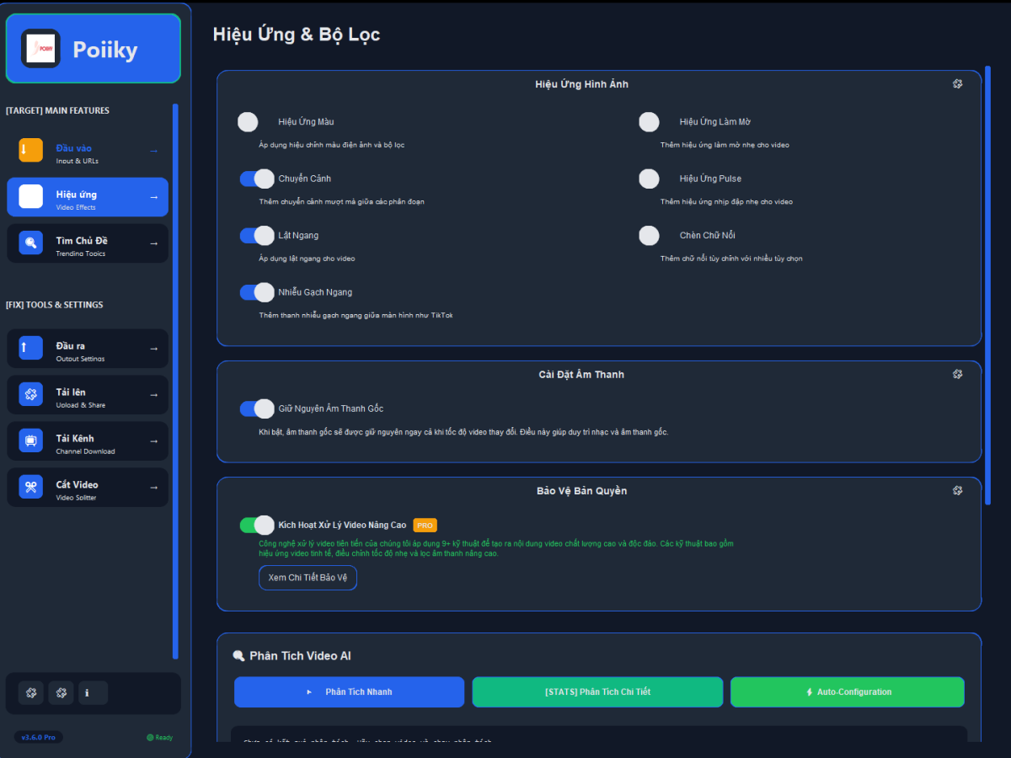Click the Cắt Video scissors icon

[x=30, y=486]
